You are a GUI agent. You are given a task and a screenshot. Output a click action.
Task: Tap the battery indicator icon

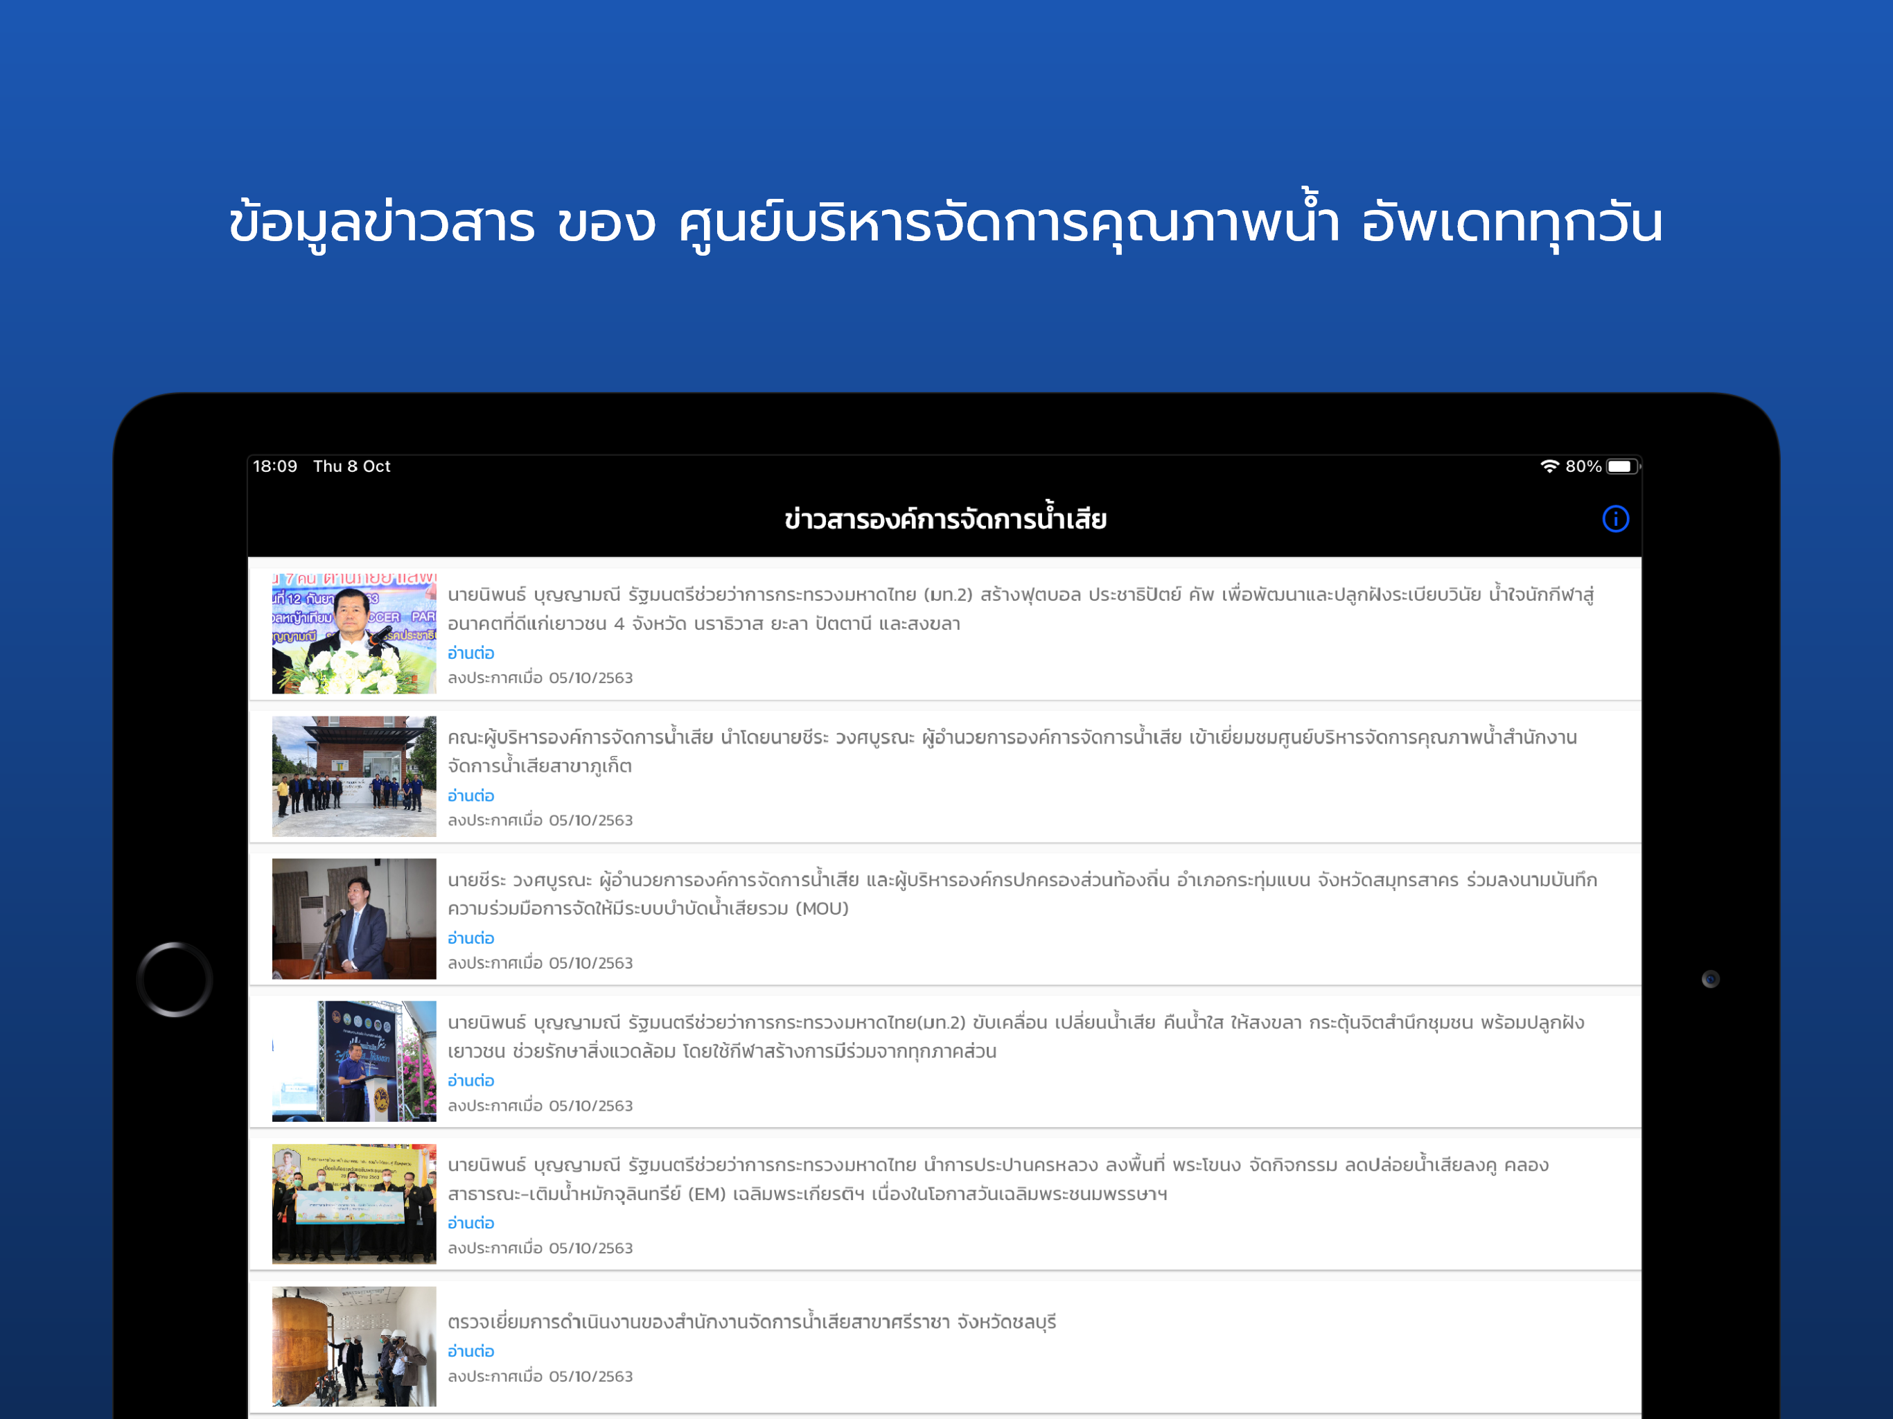[x=1623, y=466]
